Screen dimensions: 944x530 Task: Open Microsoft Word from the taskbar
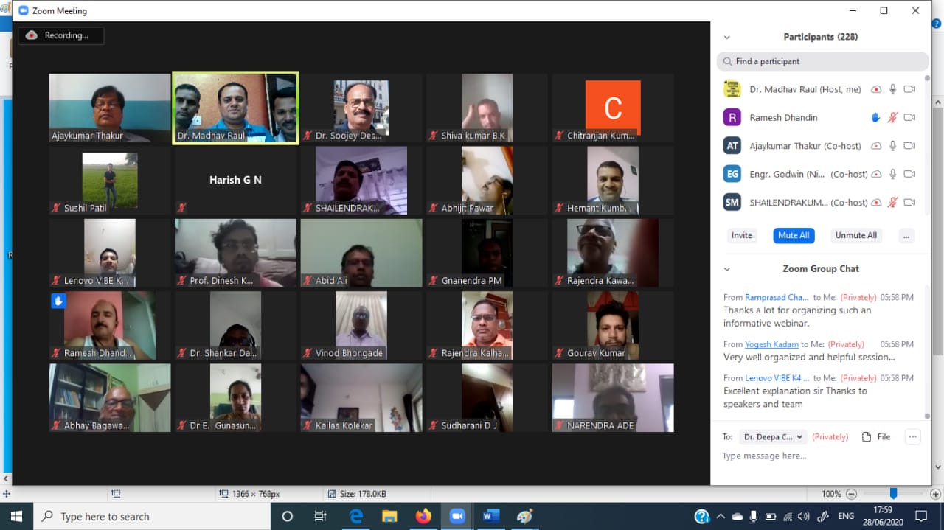pyautogui.click(x=490, y=516)
